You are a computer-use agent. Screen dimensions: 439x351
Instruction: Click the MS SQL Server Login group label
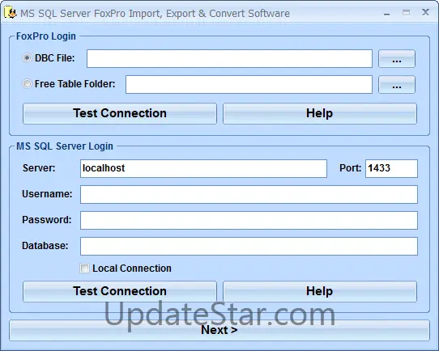[65, 146]
